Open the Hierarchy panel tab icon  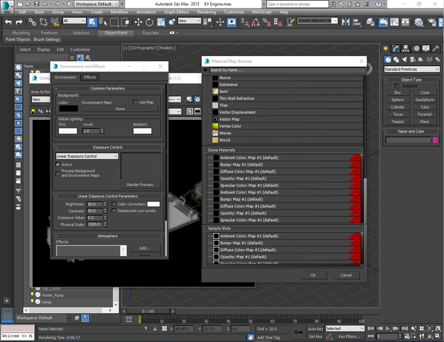[406, 49]
